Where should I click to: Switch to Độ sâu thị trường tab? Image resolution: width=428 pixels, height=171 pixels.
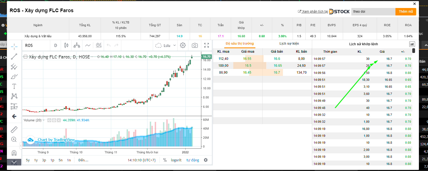239,44
